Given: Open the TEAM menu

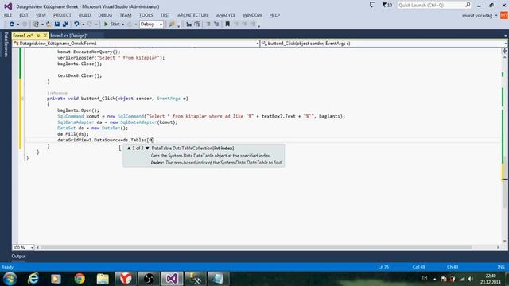Looking at the screenshot, I should point(126,15).
